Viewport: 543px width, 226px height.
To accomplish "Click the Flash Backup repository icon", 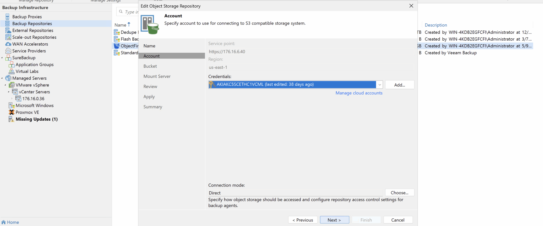I will tap(117, 39).
